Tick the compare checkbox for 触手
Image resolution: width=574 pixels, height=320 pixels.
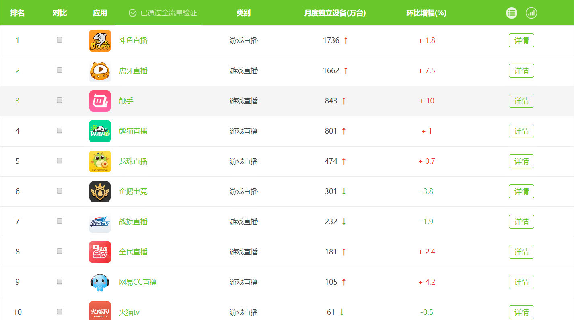[x=60, y=100]
